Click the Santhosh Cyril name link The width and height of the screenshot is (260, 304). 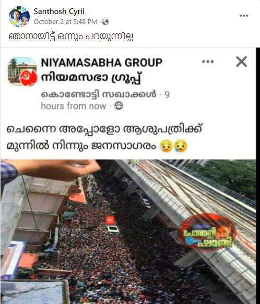pyautogui.click(x=59, y=11)
